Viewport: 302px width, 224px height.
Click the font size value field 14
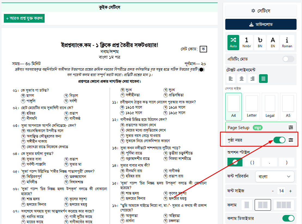coord(281,191)
